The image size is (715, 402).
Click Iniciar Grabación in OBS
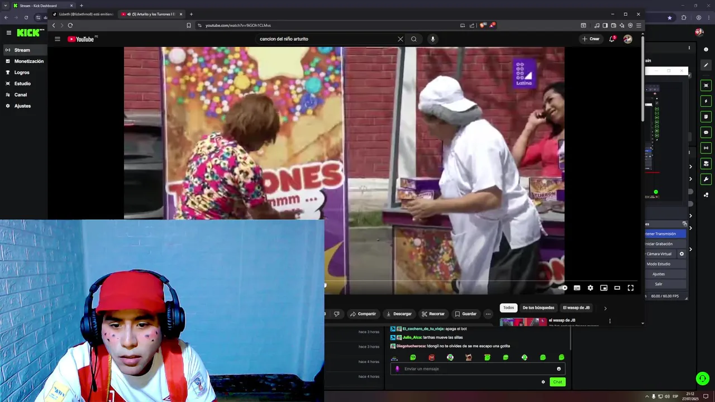click(665, 244)
